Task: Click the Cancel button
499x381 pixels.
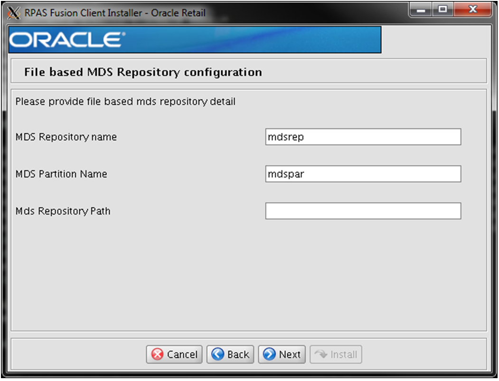Action: pyautogui.click(x=174, y=354)
